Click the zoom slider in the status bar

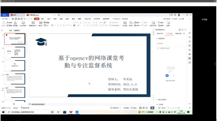click(174, 108)
